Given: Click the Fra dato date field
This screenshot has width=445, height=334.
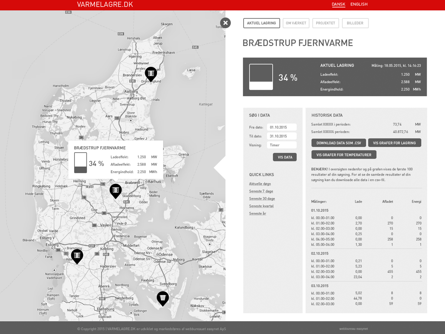Looking at the screenshot, I should coord(282,127).
